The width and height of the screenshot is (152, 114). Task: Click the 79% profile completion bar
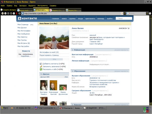pyautogui.click(x=54, y=59)
